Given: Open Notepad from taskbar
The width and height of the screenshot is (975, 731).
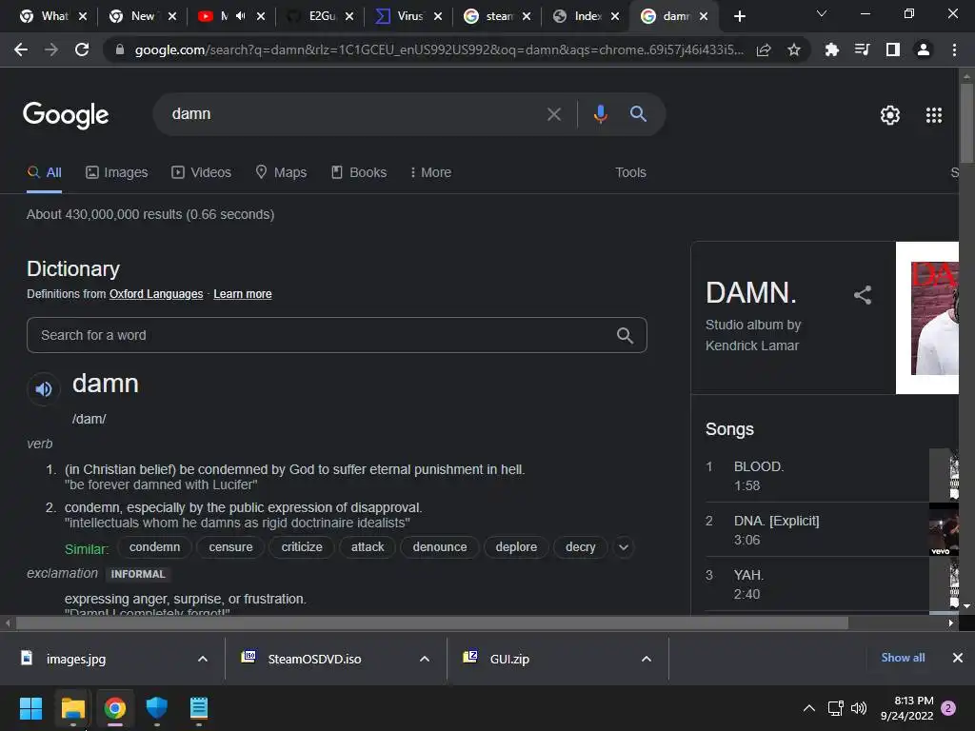Looking at the screenshot, I should [198, 708].
